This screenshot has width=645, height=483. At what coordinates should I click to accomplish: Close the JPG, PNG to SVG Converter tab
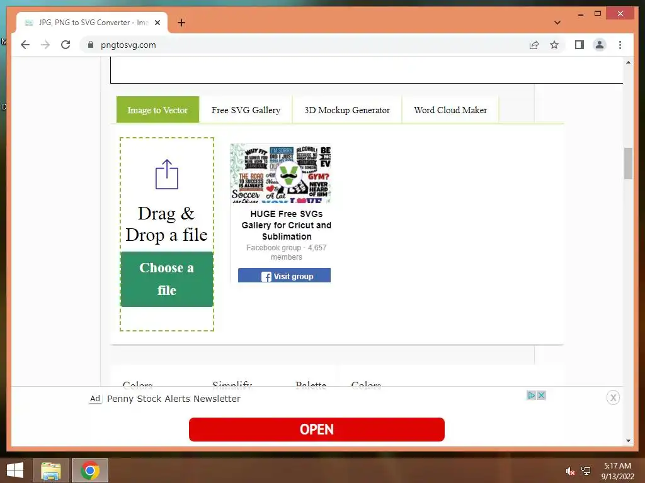157,23
